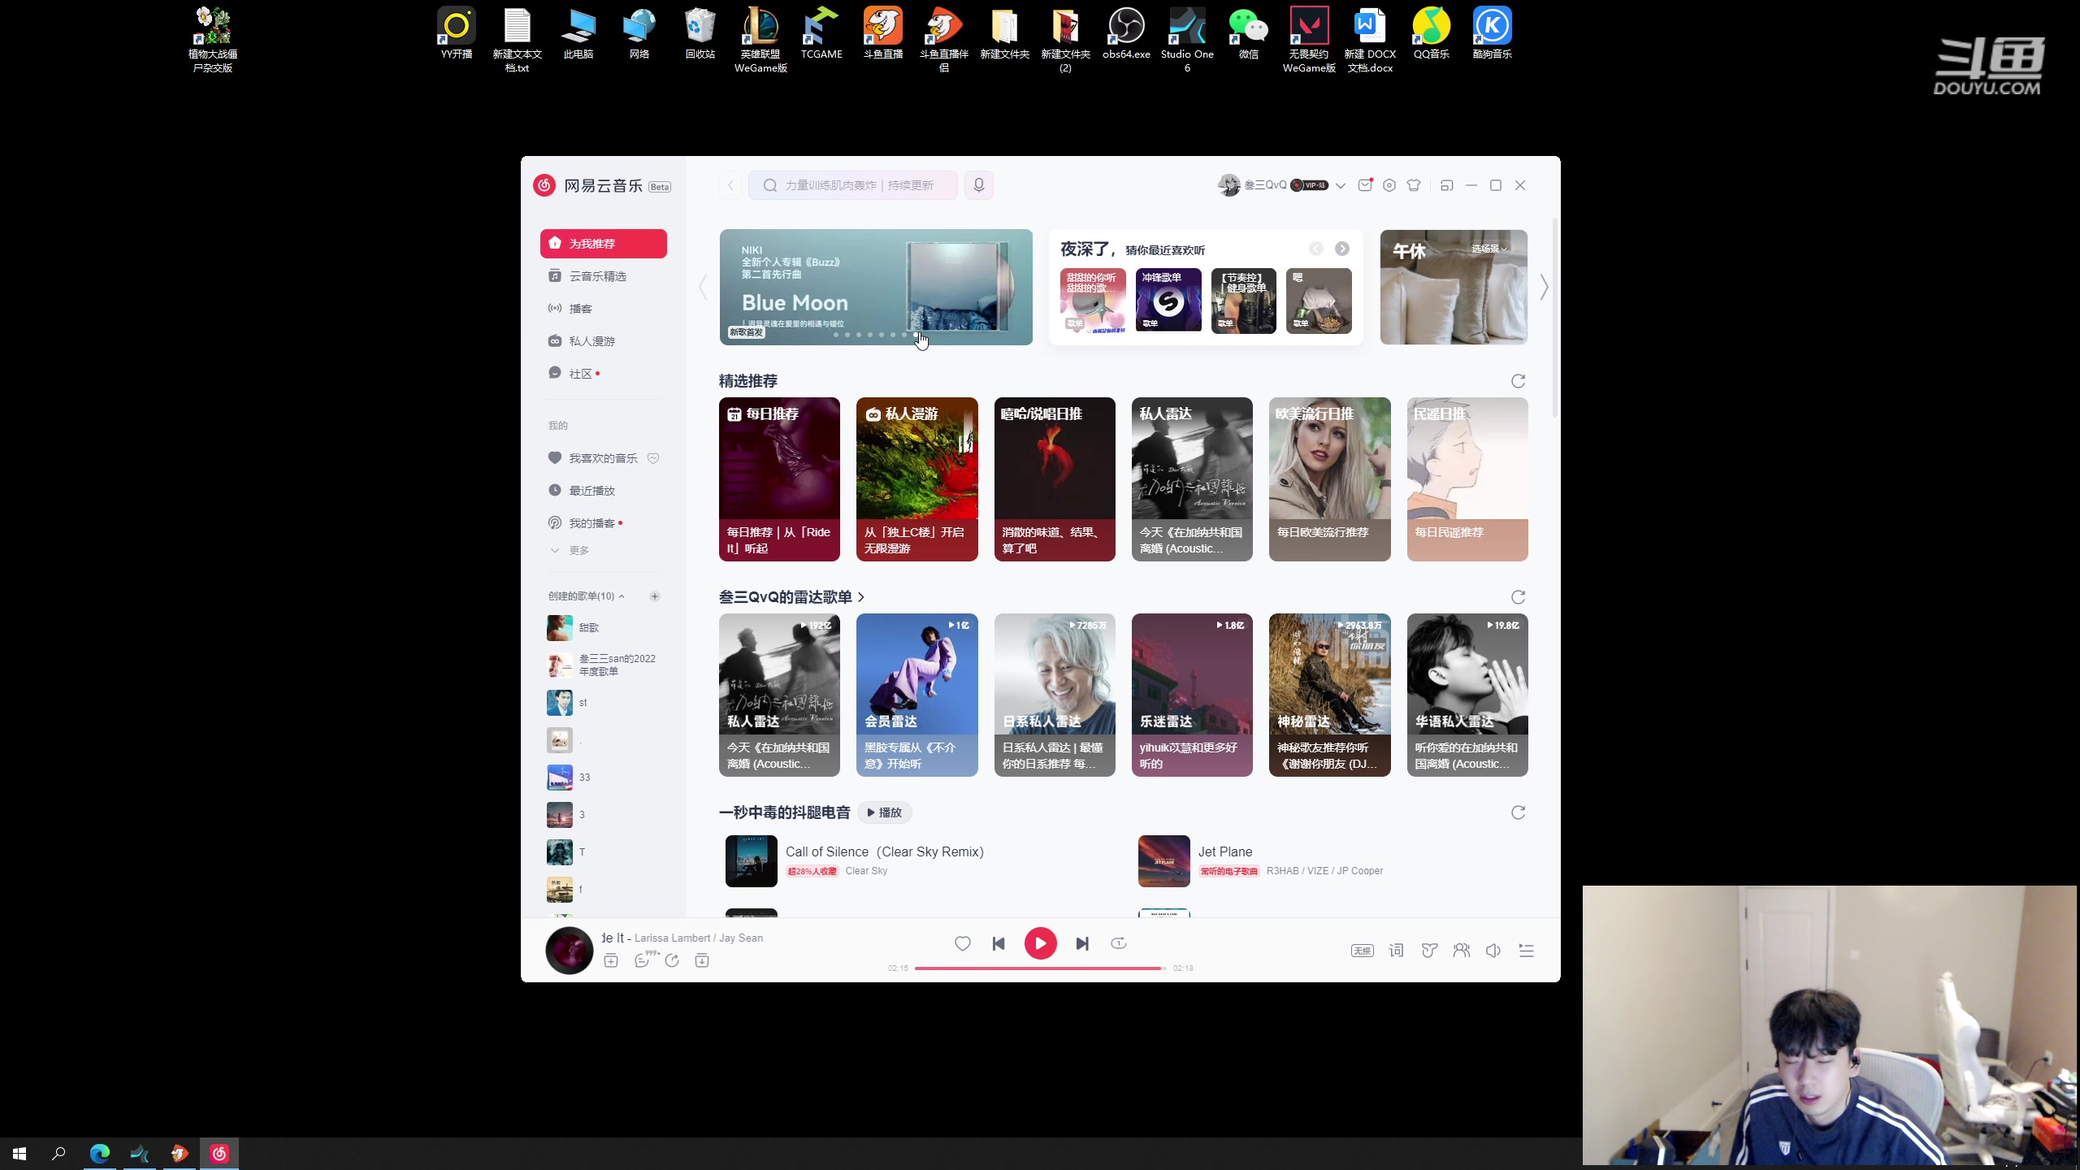Go back with the left arrow button
Screen dimensions: 2080x1170
730,185
